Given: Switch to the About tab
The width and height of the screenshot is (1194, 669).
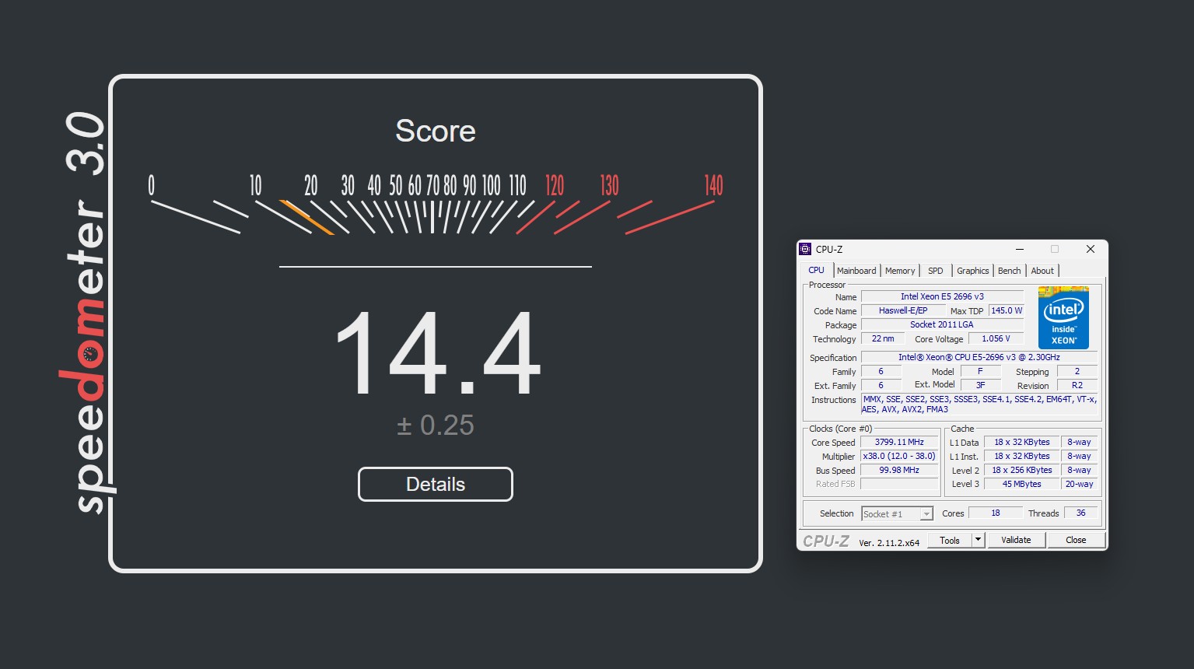Looking at the screenshot, I should click(x=1042, y=271).
